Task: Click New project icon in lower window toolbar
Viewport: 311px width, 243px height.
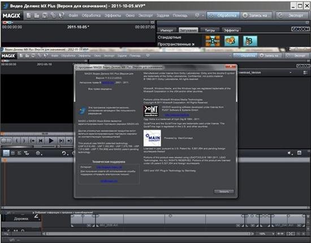Action: [21, 56]
